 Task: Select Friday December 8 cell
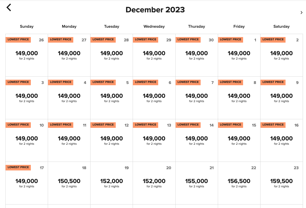point(239,98)
